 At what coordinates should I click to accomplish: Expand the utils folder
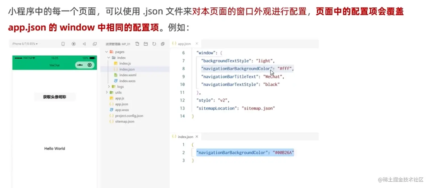click(107, 92)
